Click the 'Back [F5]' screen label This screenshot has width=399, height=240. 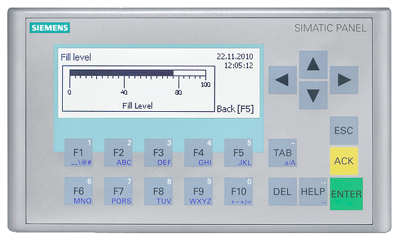click(x=235, y=109)
